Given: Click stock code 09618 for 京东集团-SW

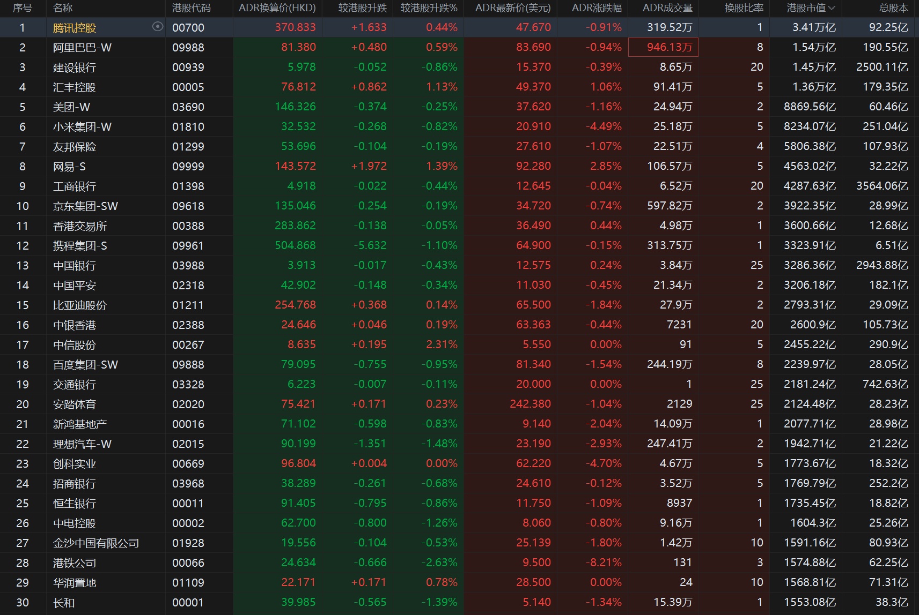Looking at the screenshot, I should pos(188,206).
